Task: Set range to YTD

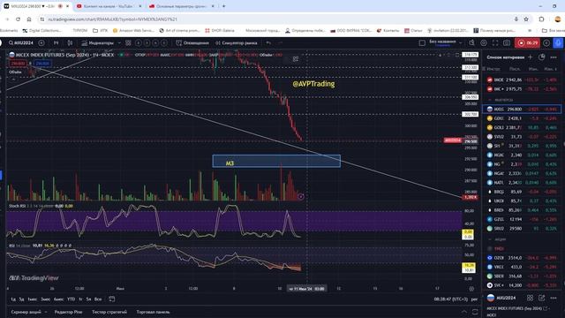Action: pos(71,299)
